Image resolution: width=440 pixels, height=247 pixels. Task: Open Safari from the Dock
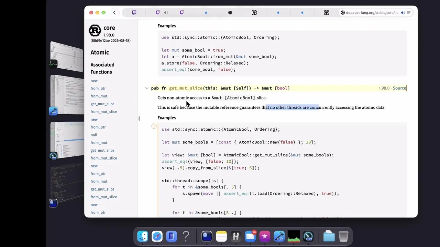point(157,236)
